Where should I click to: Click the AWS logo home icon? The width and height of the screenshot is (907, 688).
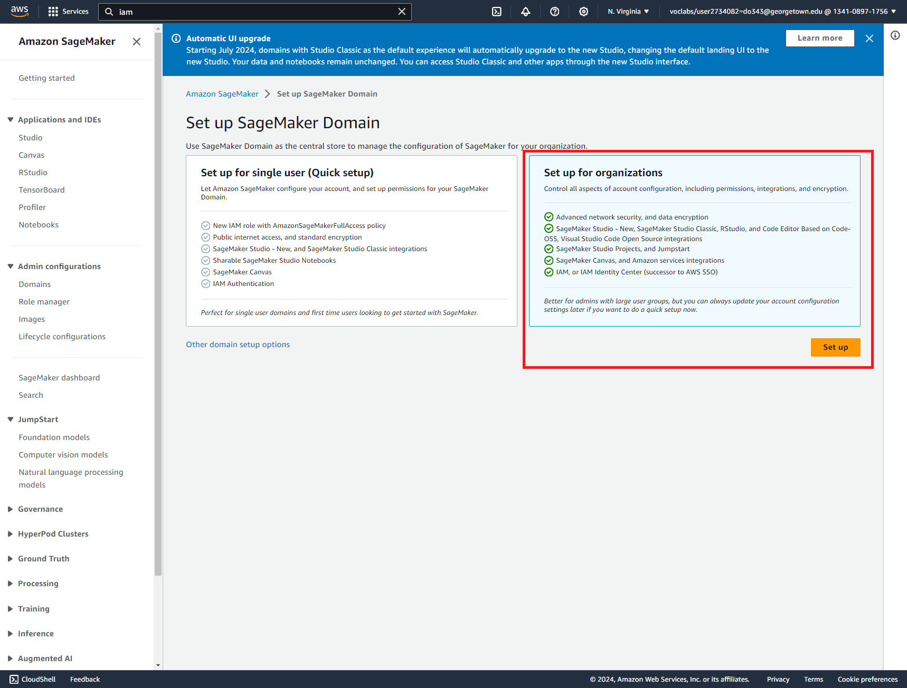point(20,11)
